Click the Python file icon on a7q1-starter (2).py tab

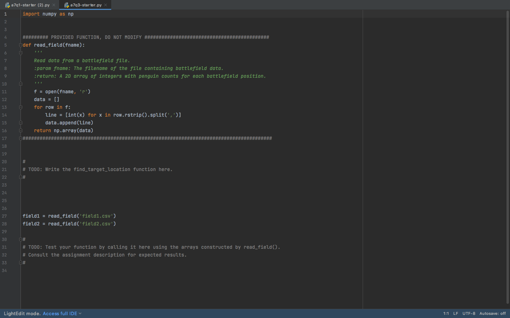coord(7,5)
